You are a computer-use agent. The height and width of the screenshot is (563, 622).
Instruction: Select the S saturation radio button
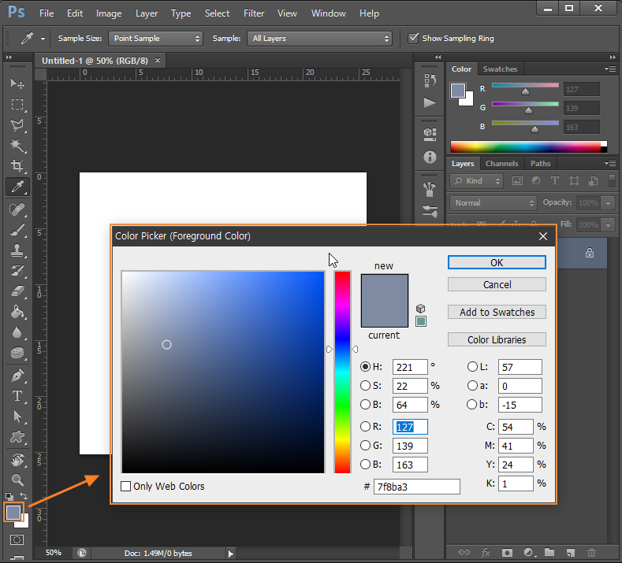tap(365, 386)
